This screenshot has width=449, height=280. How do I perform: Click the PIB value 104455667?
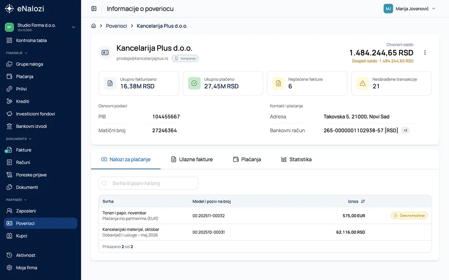[166, 117]
